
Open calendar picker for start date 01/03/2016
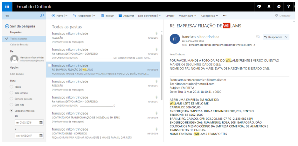[x=41, y=122]
